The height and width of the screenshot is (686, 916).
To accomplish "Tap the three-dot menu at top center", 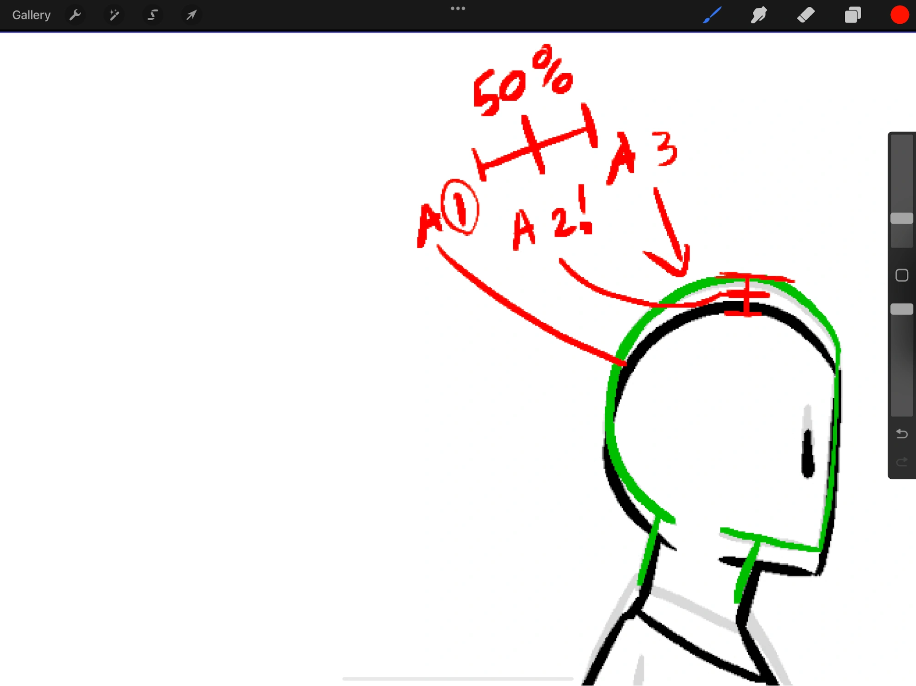I will click(458, 8).
